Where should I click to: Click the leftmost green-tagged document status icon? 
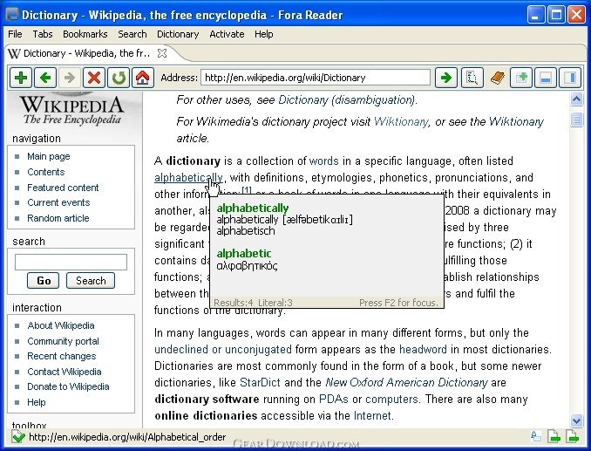point(554,437)
